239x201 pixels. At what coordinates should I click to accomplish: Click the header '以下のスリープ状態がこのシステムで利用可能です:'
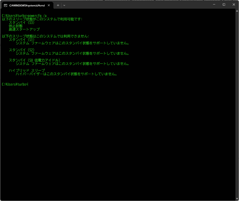pyautogui.click(x=42, y=19)
